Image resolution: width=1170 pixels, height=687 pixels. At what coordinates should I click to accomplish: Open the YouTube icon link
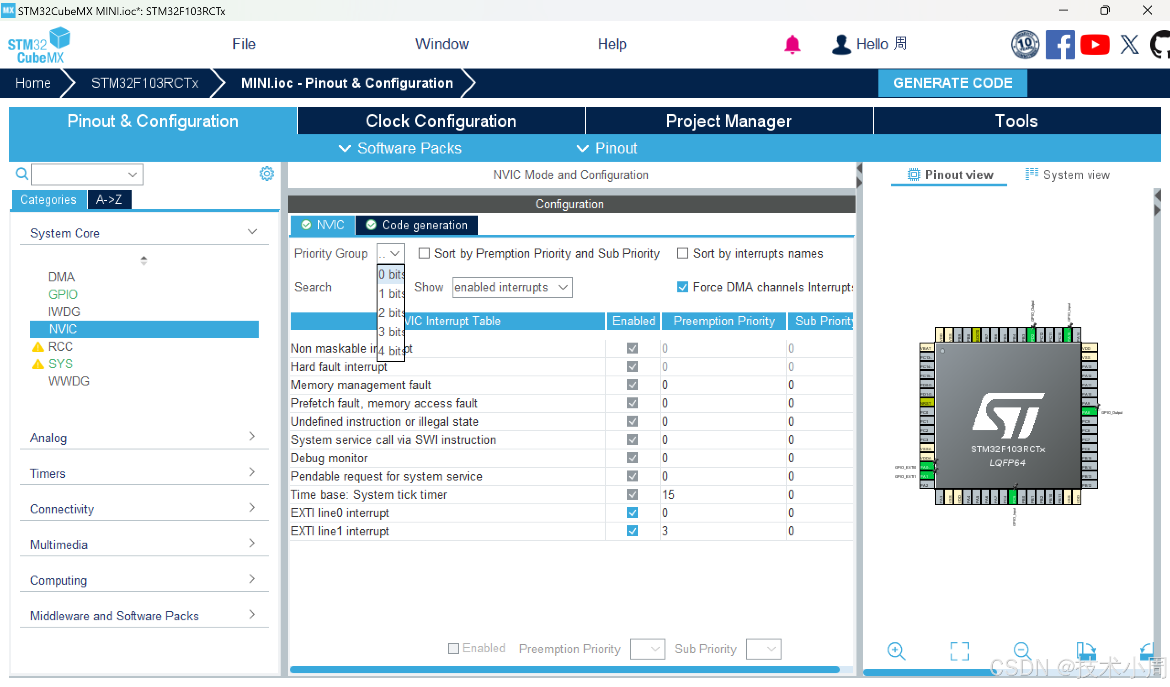[x=1094, y=45]
